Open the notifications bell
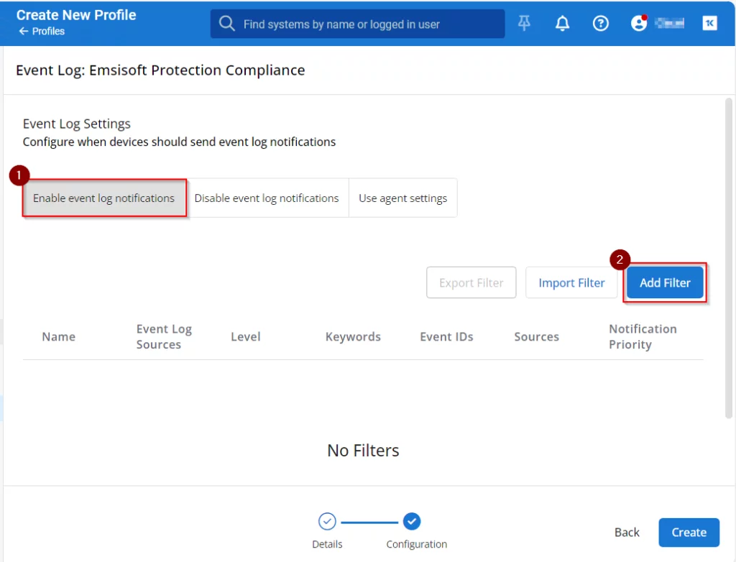The image size is (736, 562). [562, 24]
